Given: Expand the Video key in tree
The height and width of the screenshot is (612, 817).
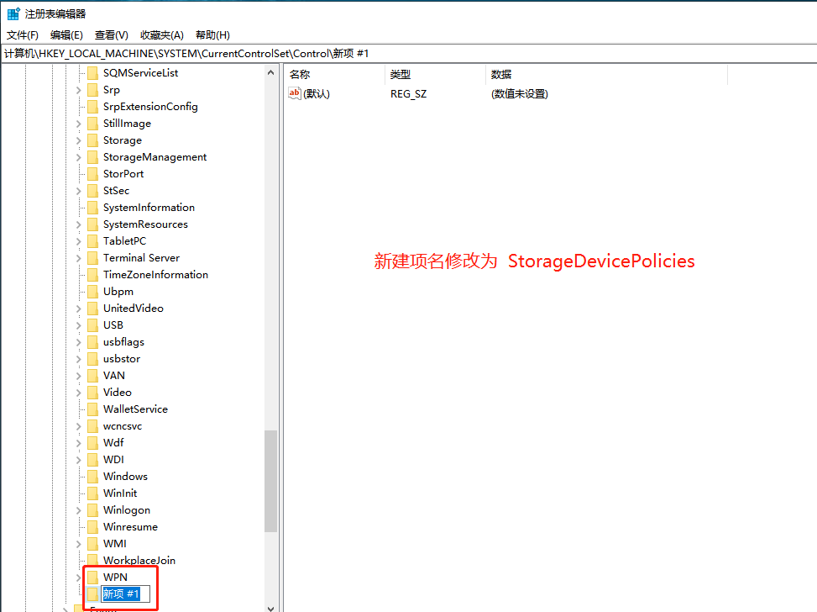Looking at the screenshot, I should coord(79,393).
